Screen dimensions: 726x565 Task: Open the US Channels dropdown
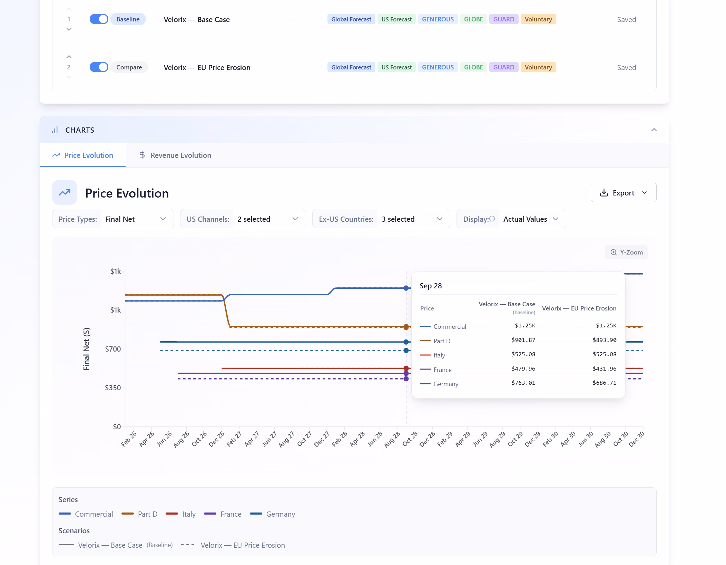(243, 219)
